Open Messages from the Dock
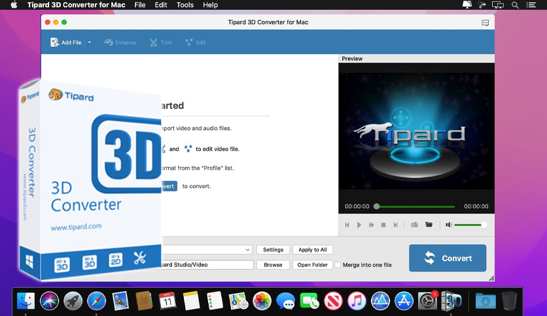Image resolution: width=547 pixels, height=316 pixels. [x=286, y=301]
